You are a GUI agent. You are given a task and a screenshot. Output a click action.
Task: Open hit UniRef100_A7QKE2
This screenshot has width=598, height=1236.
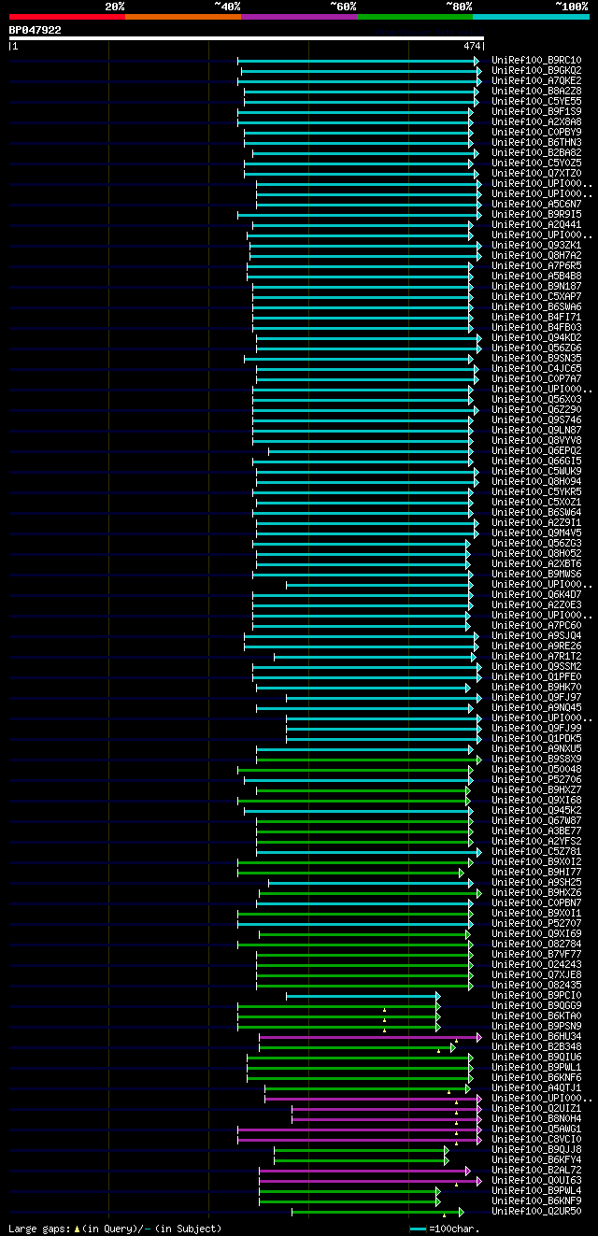coord(536,81)
